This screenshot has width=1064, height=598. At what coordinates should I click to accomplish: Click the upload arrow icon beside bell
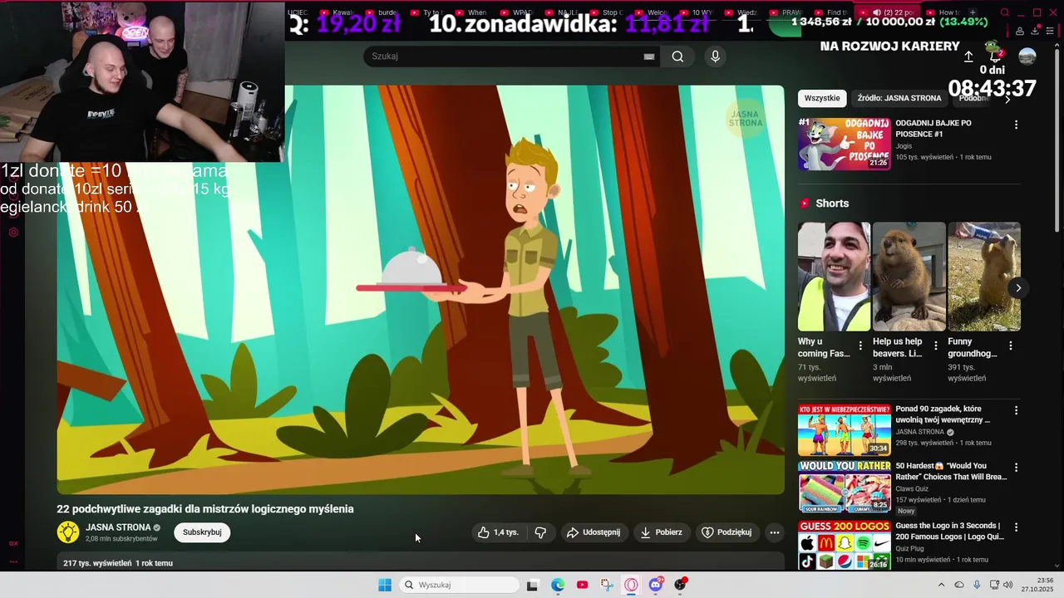968,56
